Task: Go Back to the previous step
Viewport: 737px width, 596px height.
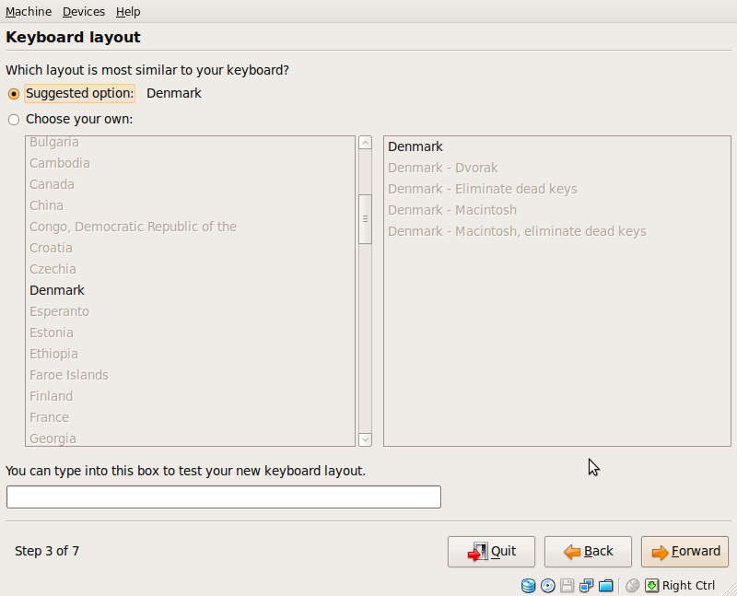Action: 588,552
